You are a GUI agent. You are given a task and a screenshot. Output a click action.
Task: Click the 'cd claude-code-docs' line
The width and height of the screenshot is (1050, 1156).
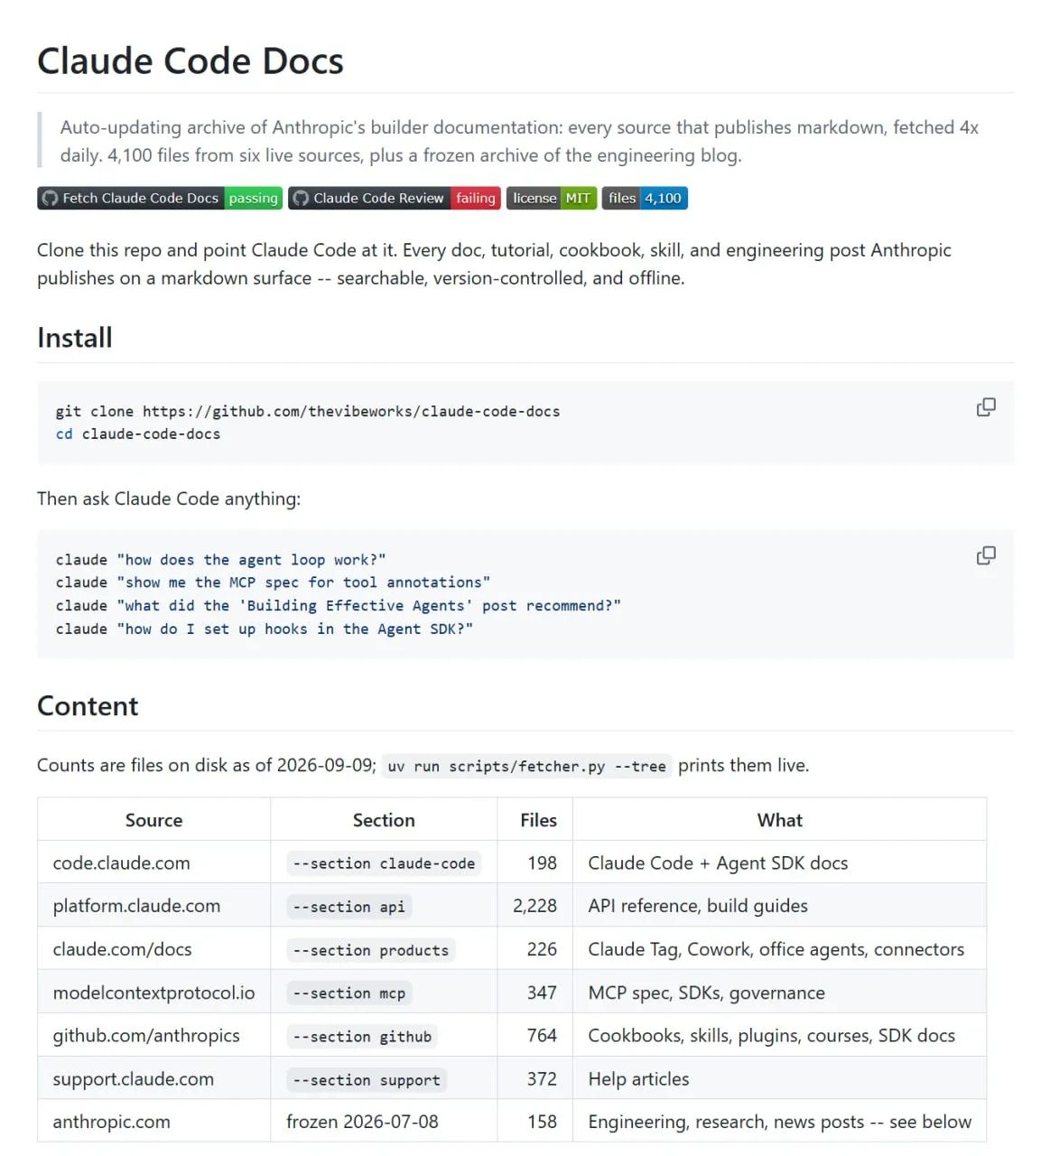138,434
